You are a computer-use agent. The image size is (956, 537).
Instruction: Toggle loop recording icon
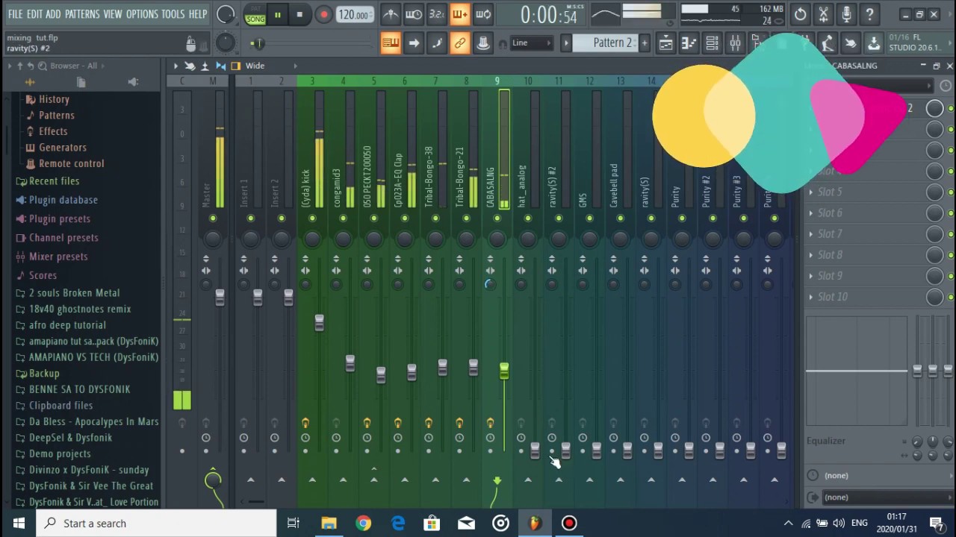[x=482, y=14]
